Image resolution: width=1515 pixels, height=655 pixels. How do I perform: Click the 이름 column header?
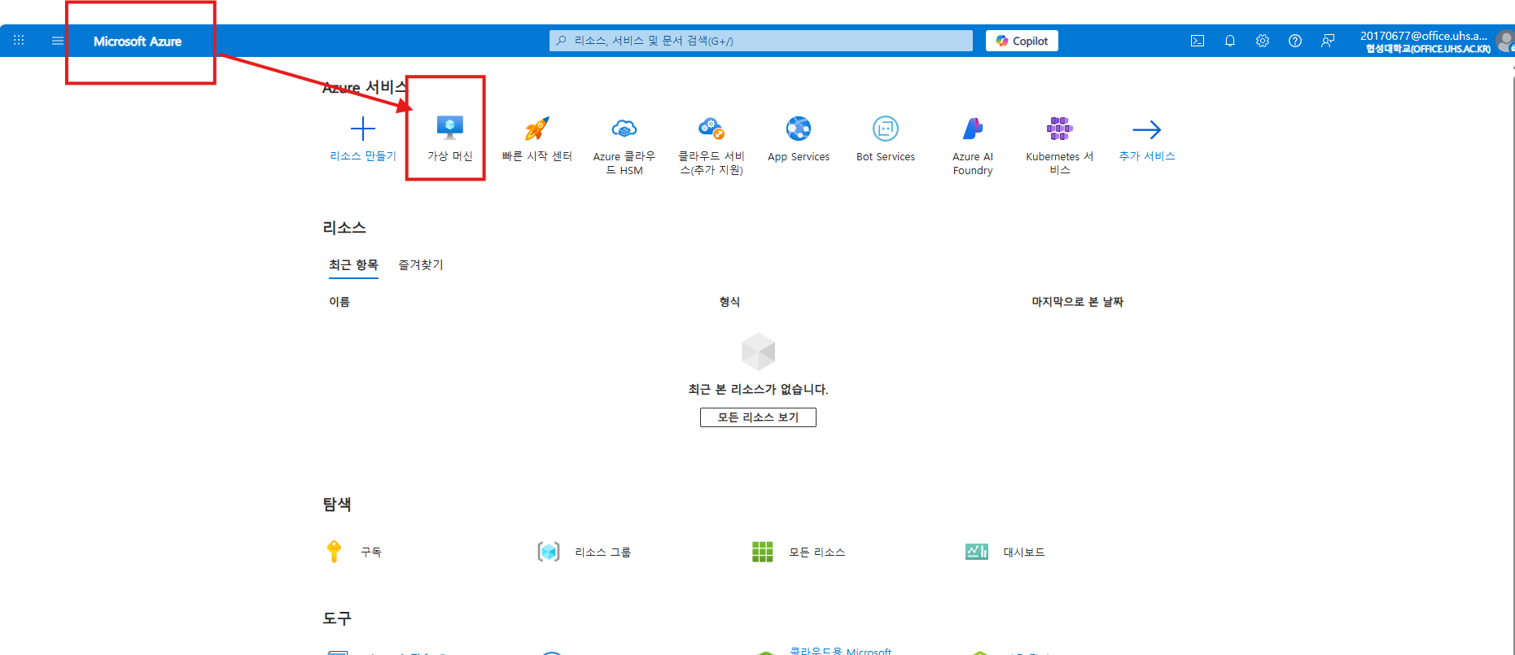pos(339,302)
